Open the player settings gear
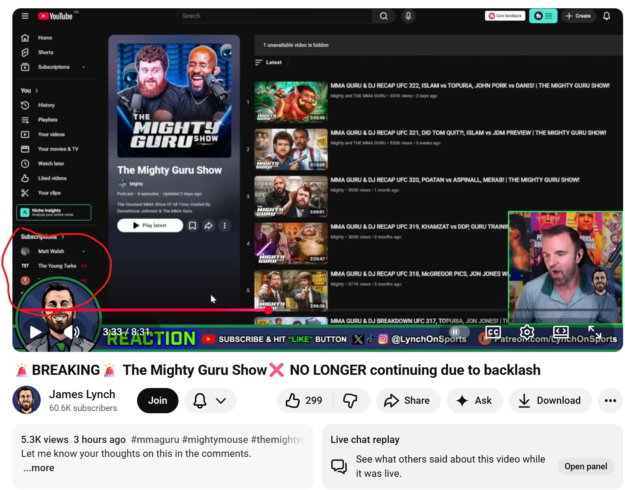 [527, 332]
